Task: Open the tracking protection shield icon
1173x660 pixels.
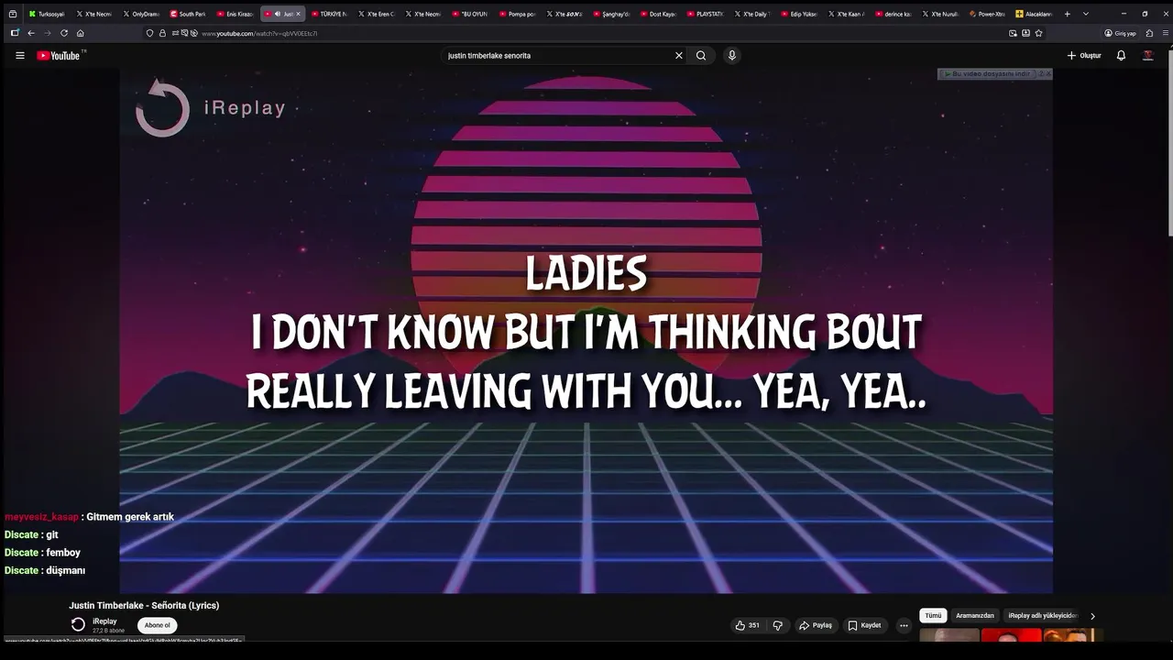Action: (x=150, y=33)
